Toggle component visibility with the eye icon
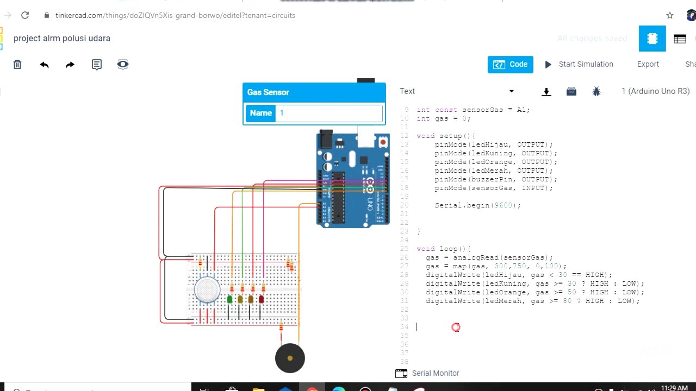Viewport: 696px width, 391px height. pos(122,65)
